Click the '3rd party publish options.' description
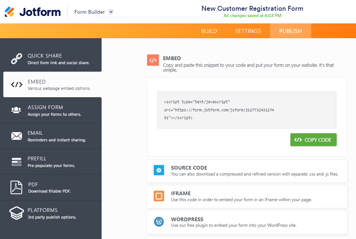This screenshot has height=239, width=356. (x=52, y=217)
